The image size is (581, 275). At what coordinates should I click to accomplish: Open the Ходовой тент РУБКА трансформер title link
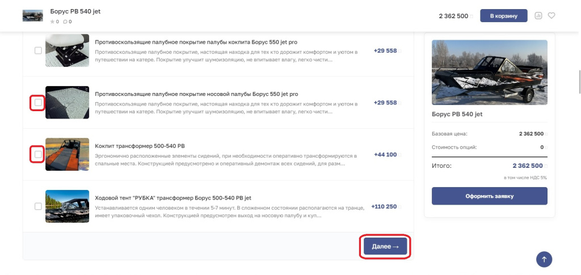click(174, 198)
